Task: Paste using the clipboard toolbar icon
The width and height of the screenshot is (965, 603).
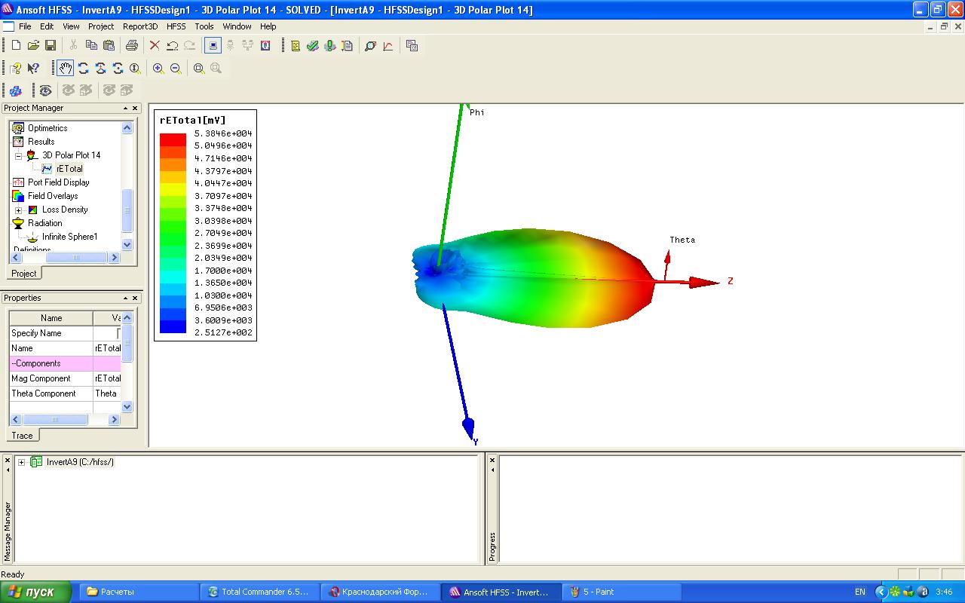Action: click(109, 46)
